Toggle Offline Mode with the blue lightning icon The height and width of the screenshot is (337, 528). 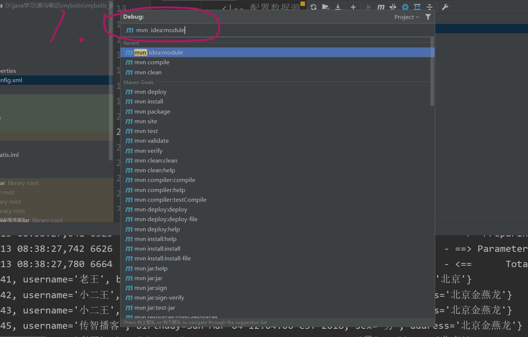405,7
